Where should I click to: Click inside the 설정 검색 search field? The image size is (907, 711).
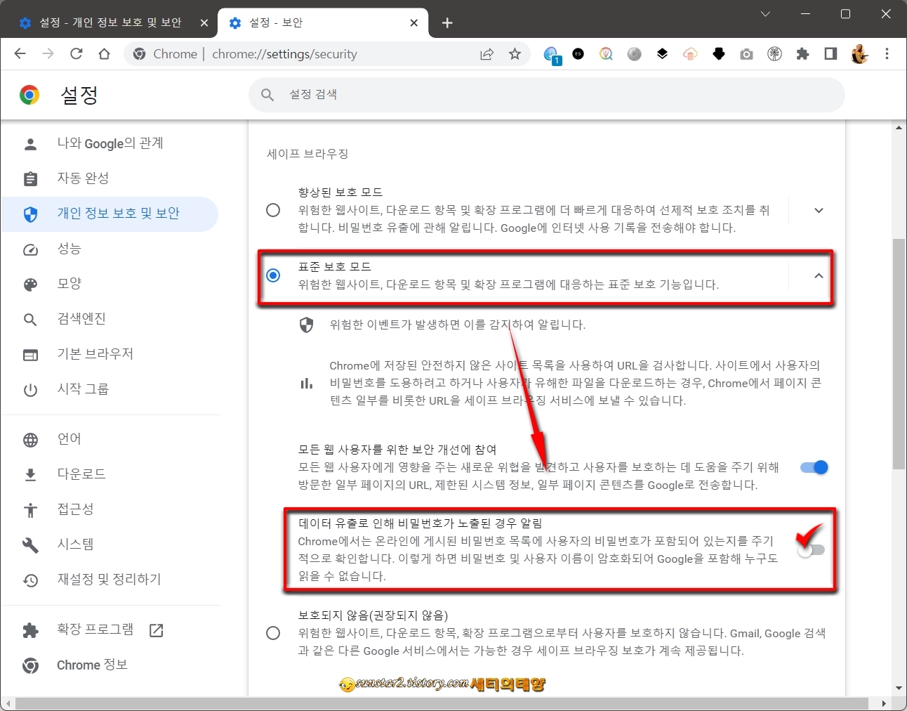tap(491, 94)
